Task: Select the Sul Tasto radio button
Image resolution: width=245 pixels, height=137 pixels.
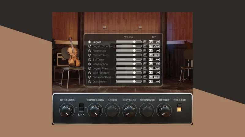Action: (x=89, y=59)
